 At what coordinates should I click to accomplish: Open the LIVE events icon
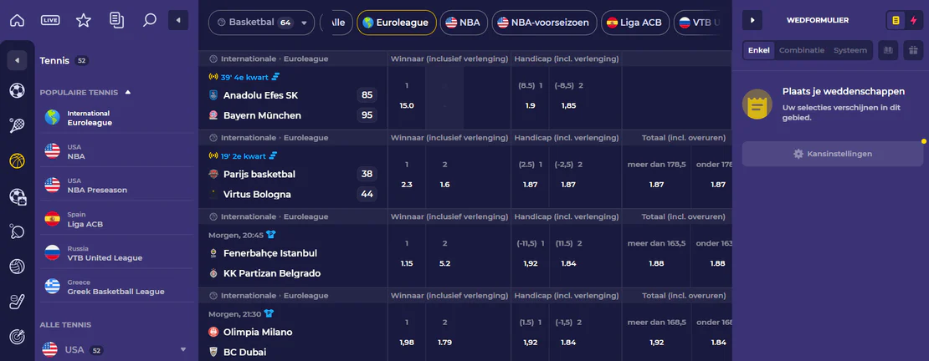pyautogui.click(x=50, y=20)
